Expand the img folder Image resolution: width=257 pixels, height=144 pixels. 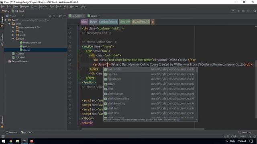click(13, 31)
